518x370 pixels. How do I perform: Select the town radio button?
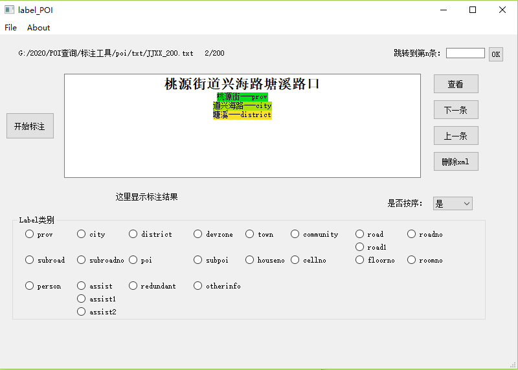[260, 234]
